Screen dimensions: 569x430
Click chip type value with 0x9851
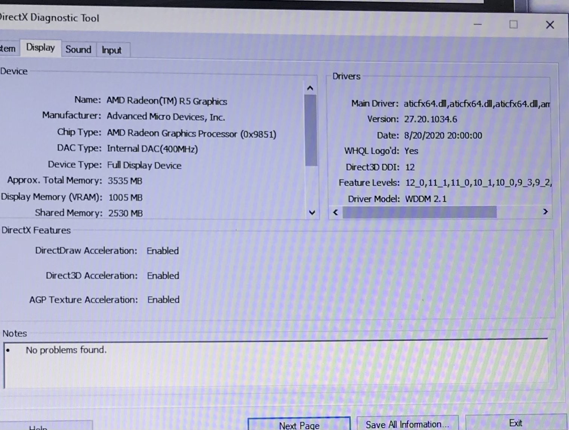tap(192, 134)
